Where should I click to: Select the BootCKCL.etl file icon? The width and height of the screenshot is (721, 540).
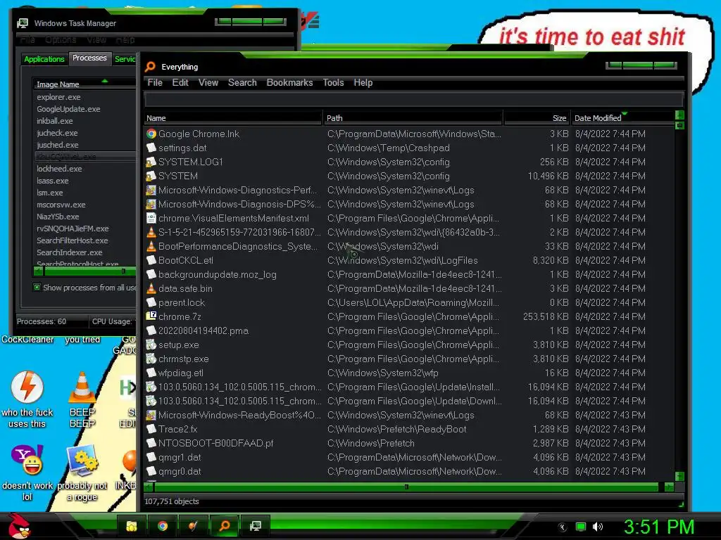click(151, 260)
